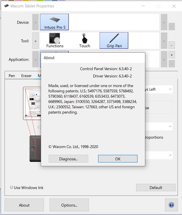Switch to the Pen tab
Image resolution: width=182 pixels, height=215 pixels.
click(x=12, y=76)
